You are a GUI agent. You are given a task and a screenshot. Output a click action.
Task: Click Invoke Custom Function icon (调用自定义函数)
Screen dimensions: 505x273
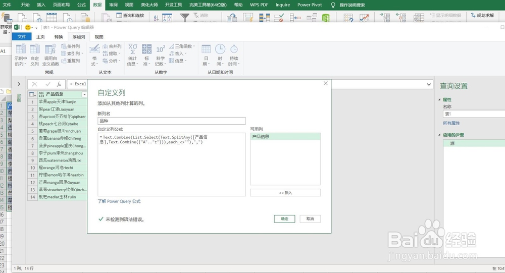tap(50, 49)
